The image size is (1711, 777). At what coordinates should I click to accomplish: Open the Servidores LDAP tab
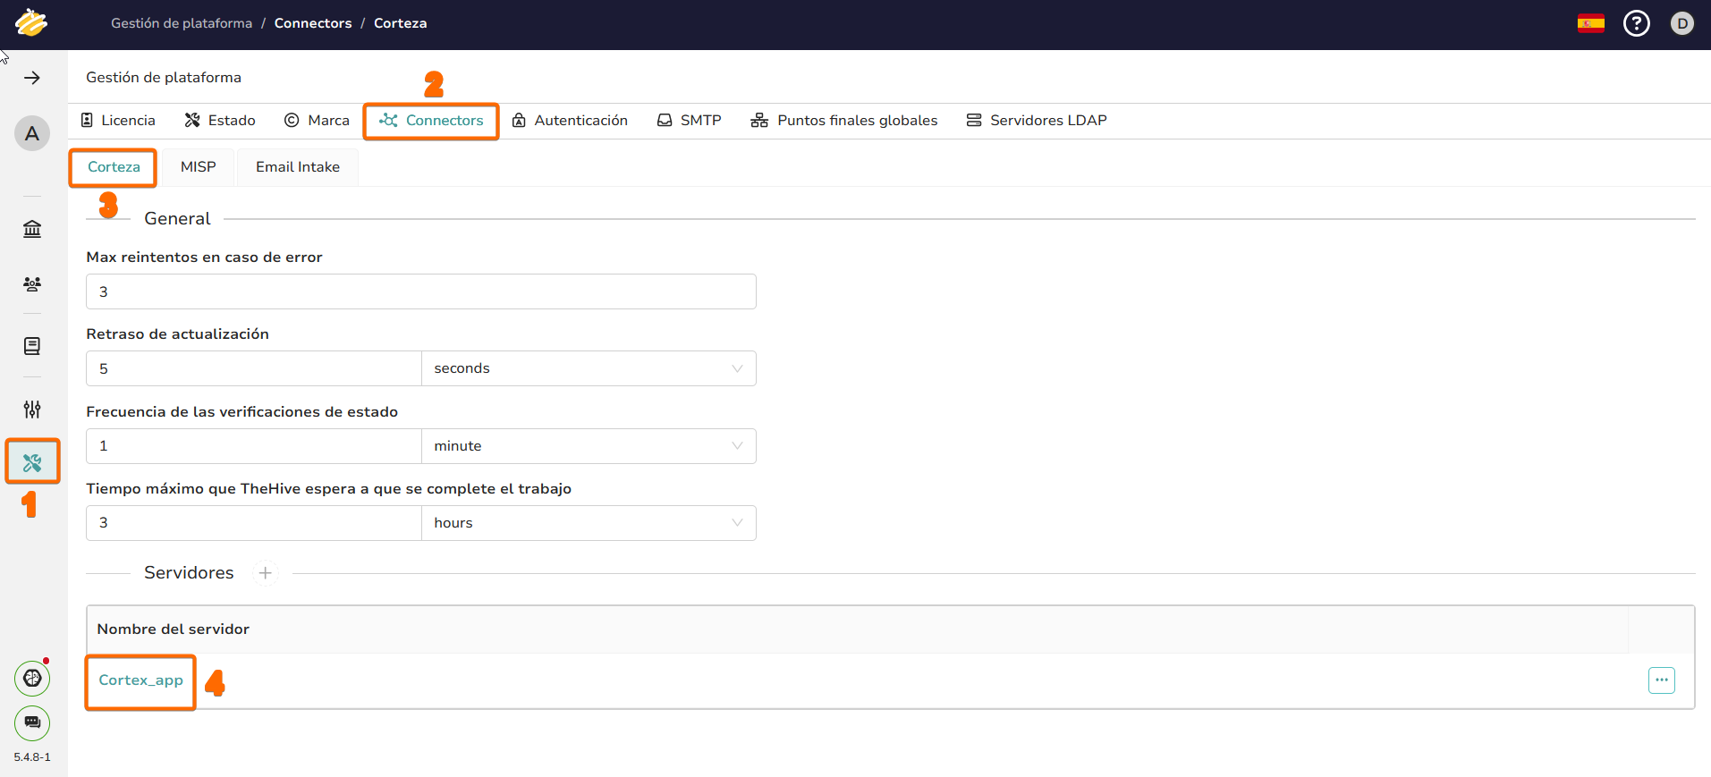pyautogui.click(x=1037, y=121)
